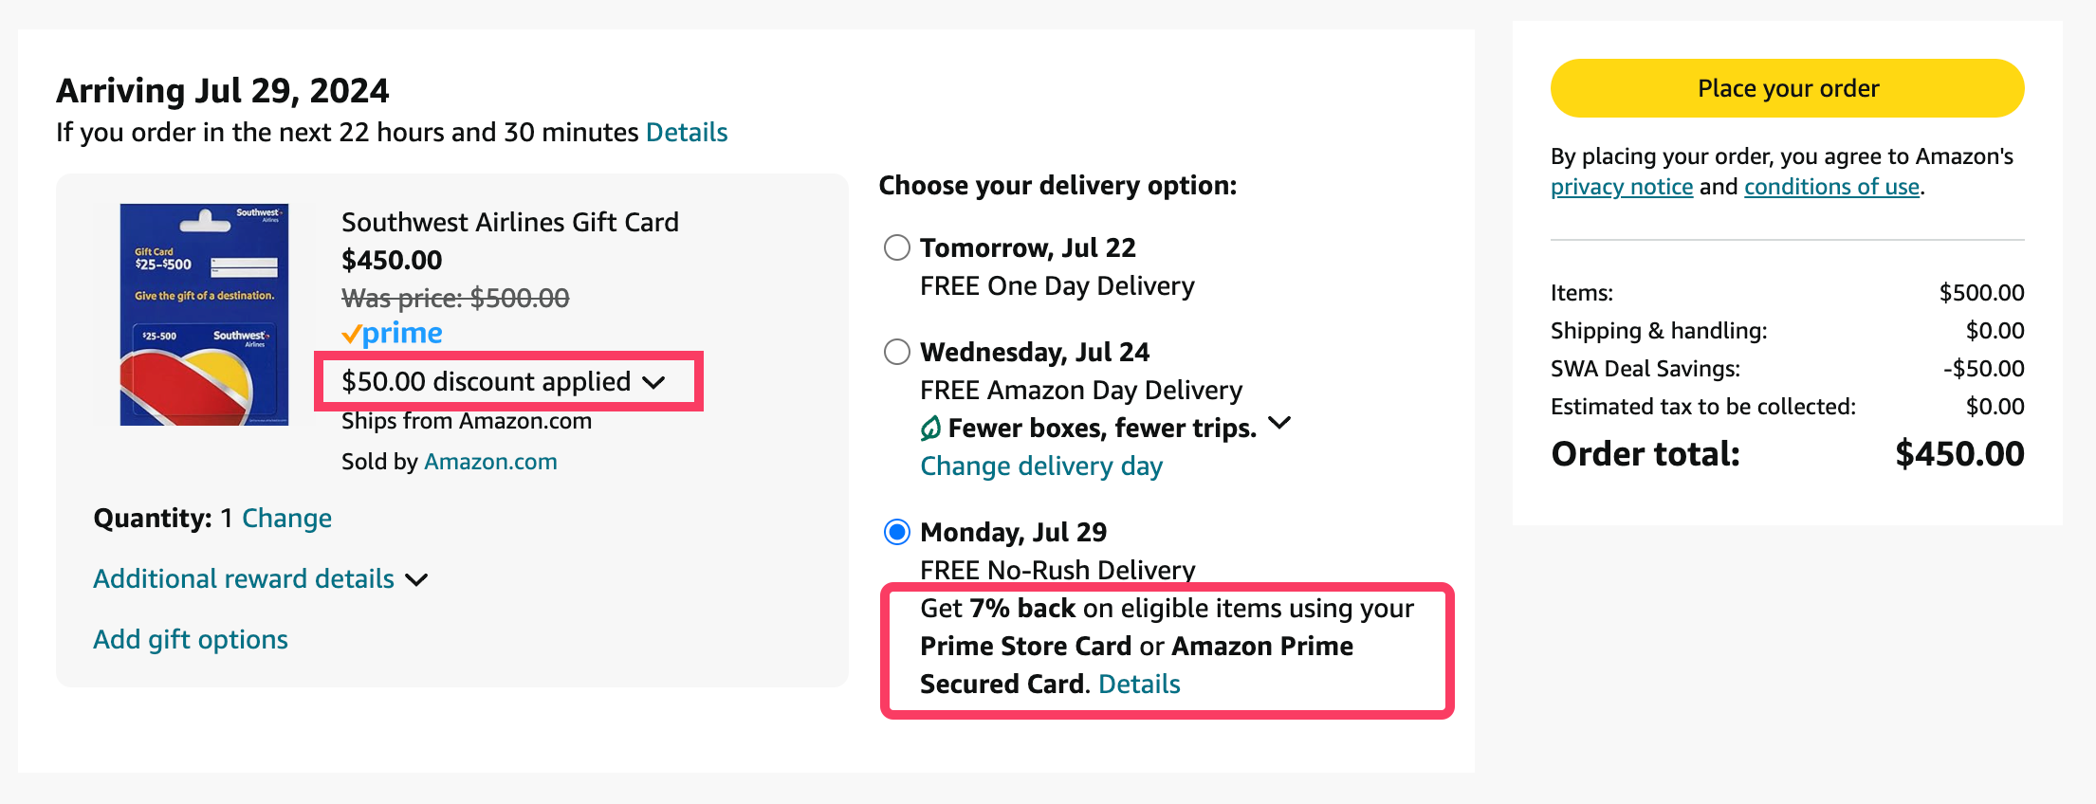
Task: Click Change delivery day link
Action: tap(1040, 466)
